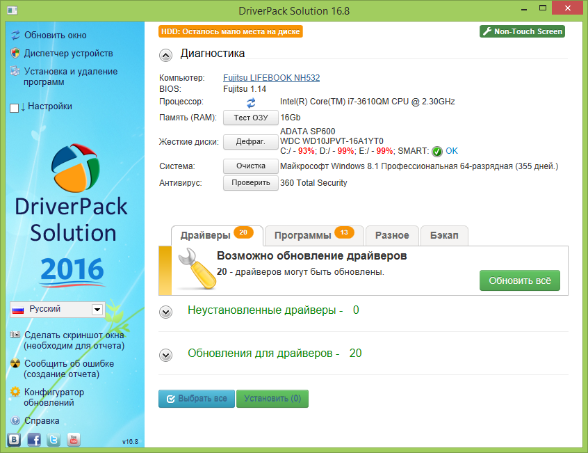Screen dimensions: 588x453
Task: Open Справка help link
Action: [x=42, y=421]
